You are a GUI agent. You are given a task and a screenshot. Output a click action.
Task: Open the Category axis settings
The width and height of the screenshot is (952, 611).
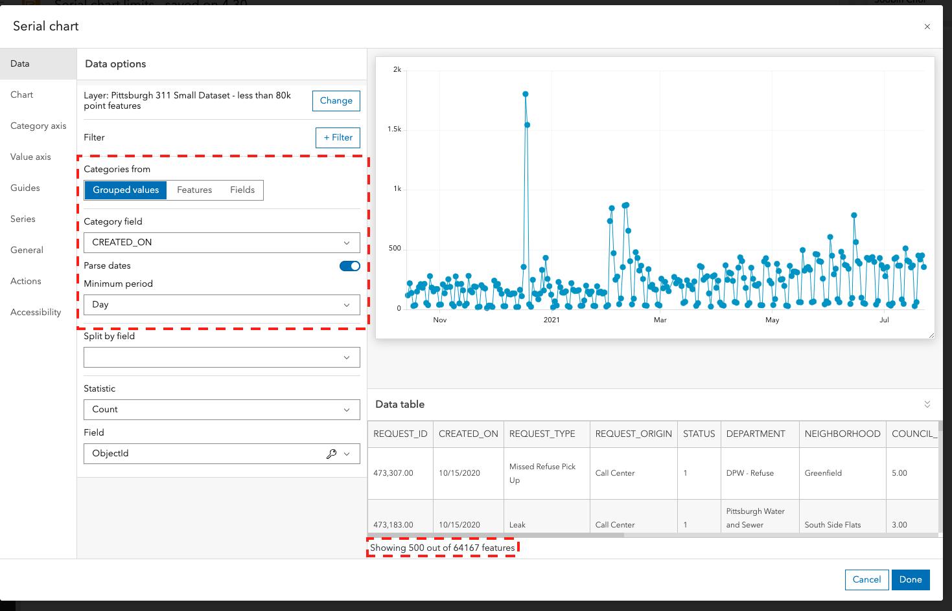(38, 126)
